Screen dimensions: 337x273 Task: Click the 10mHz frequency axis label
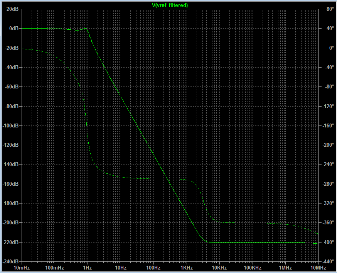click(x=22, y=268)
